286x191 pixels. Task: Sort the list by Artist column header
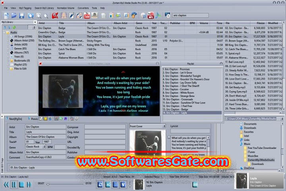[48, 23]
